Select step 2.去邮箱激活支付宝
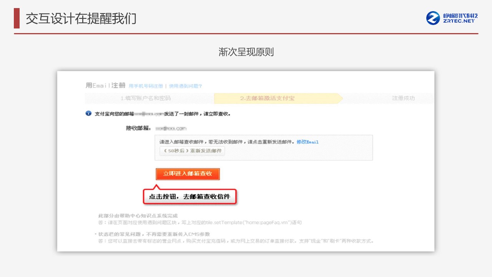The height and width of the screenshot is (277, 492). tap(268, 98)
